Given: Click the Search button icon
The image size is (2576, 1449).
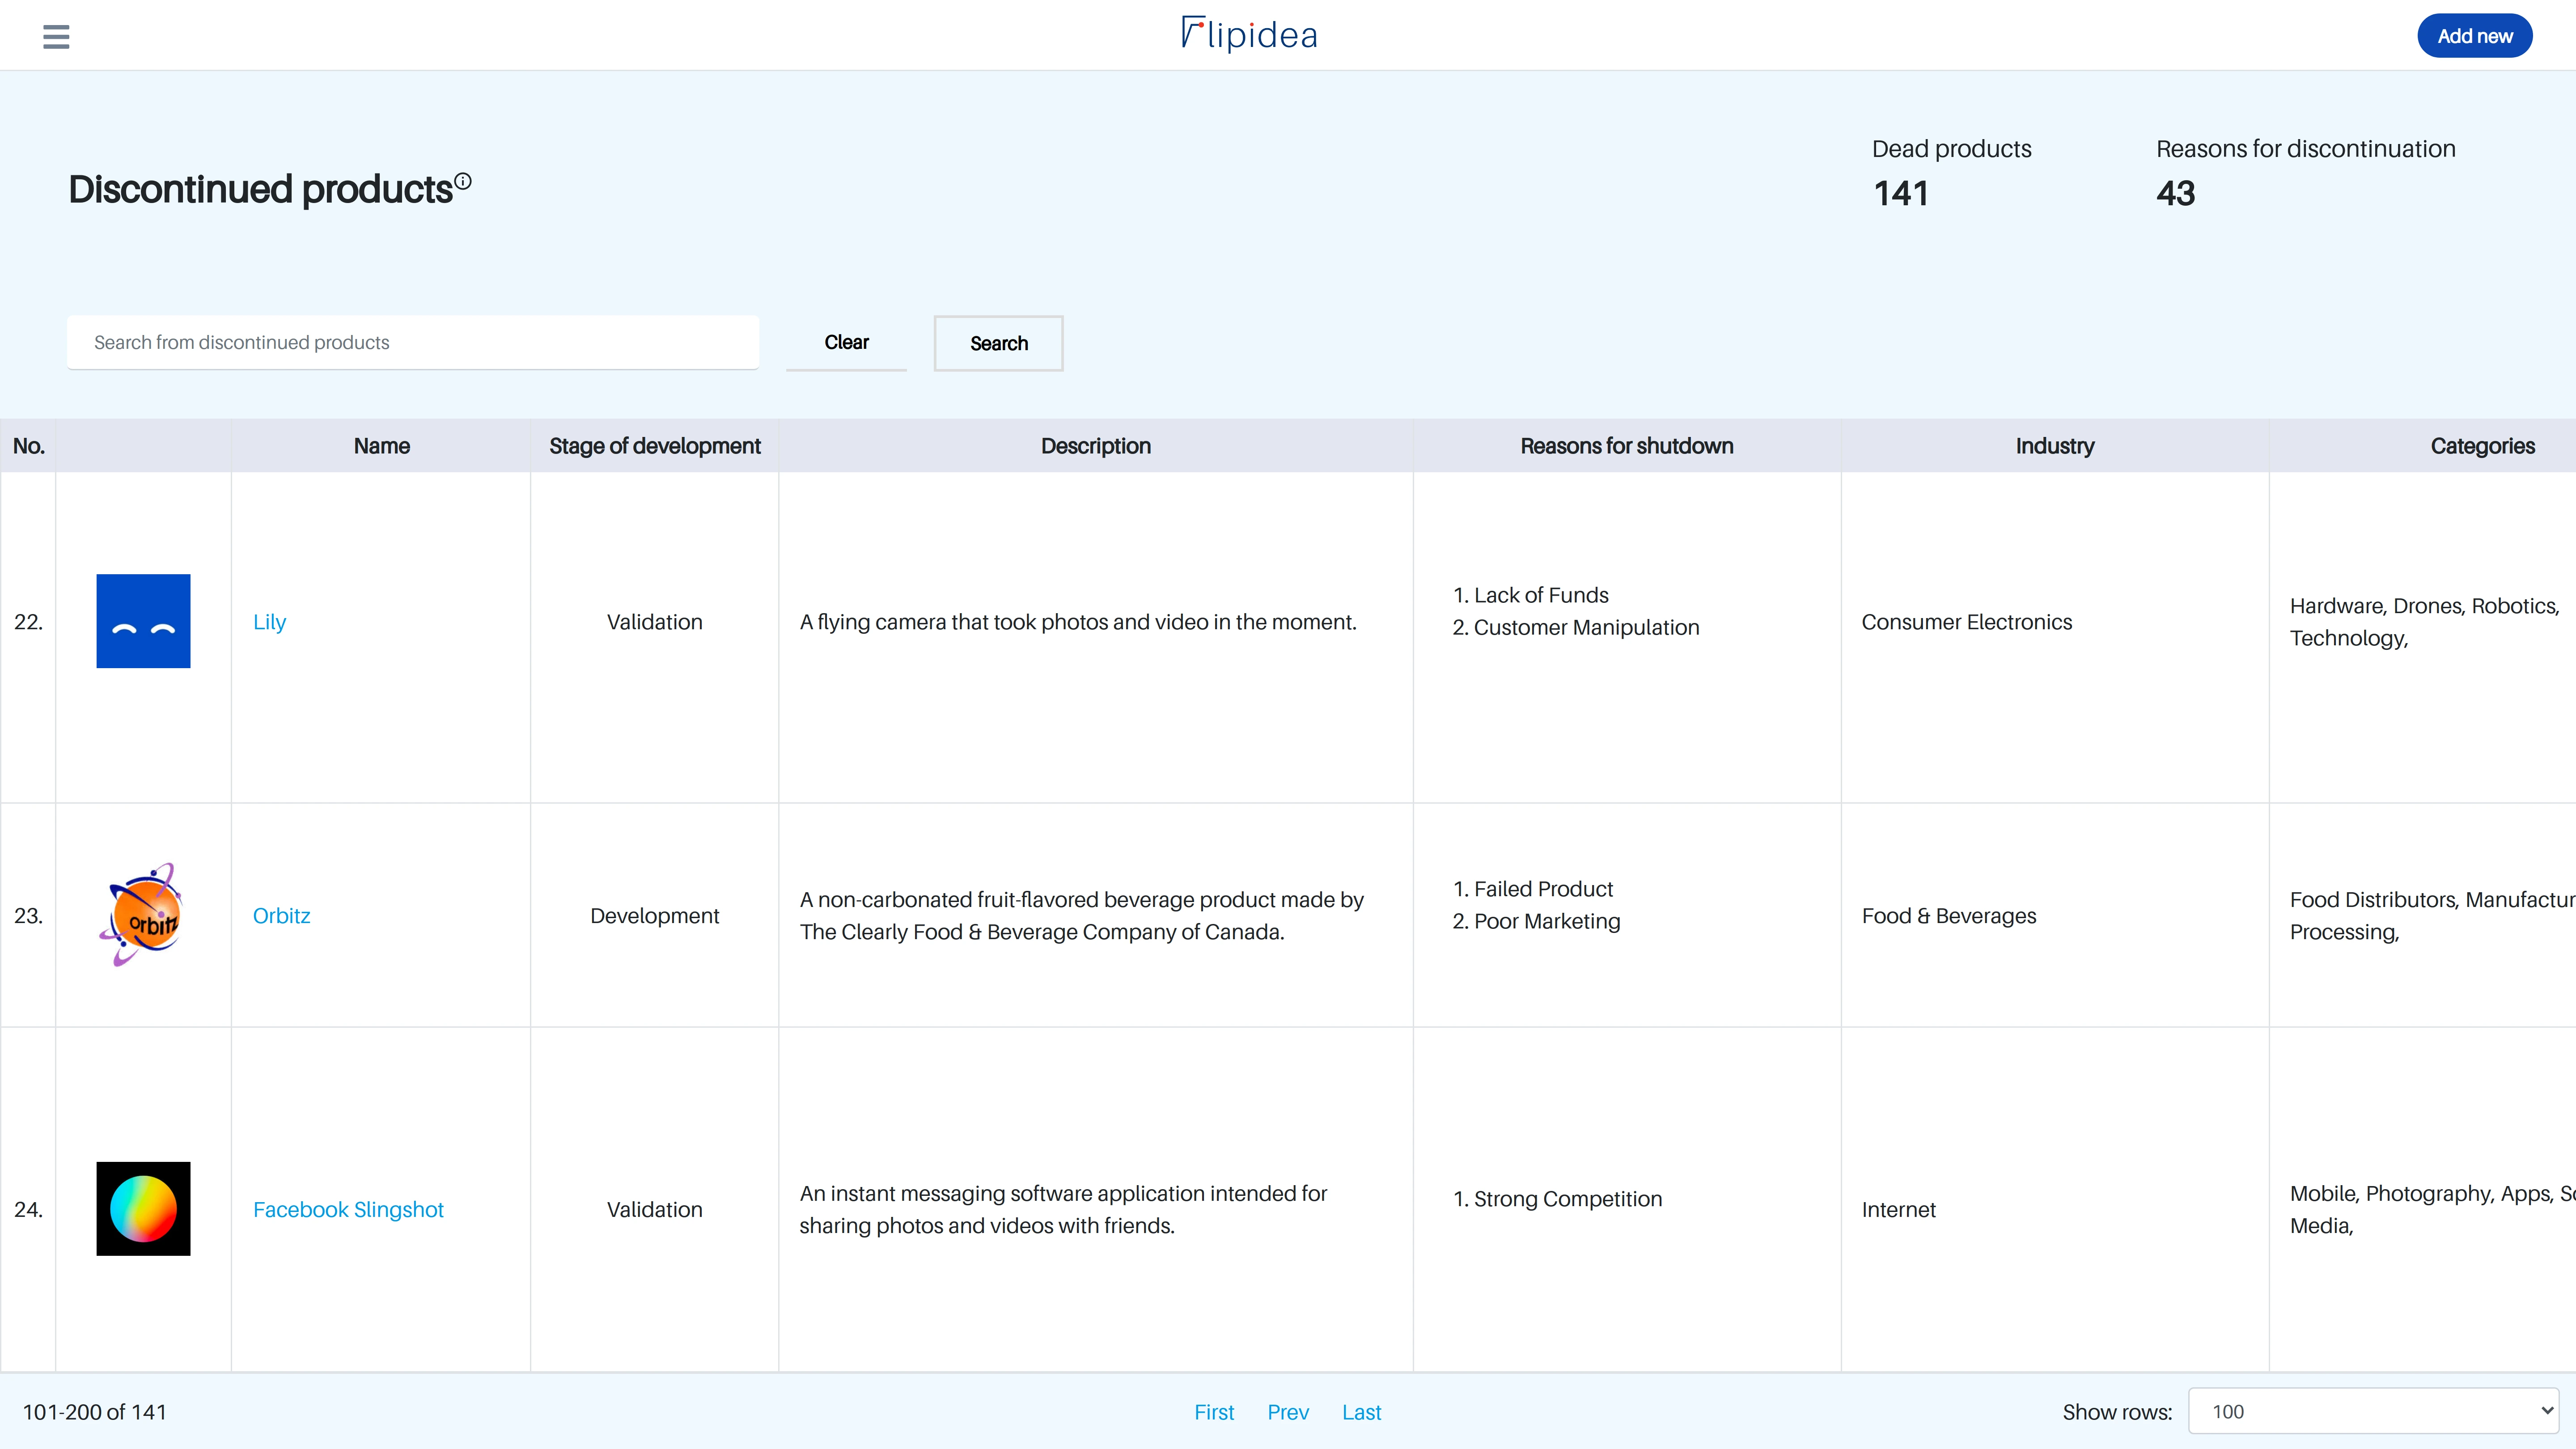Looking at the screenshot, I should [x=998, y=342].
